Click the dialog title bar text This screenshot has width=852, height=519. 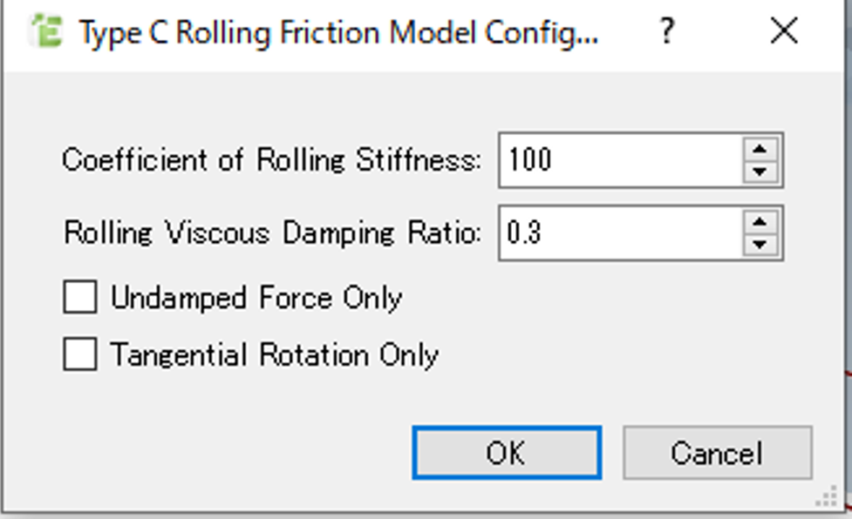[340, 31]
